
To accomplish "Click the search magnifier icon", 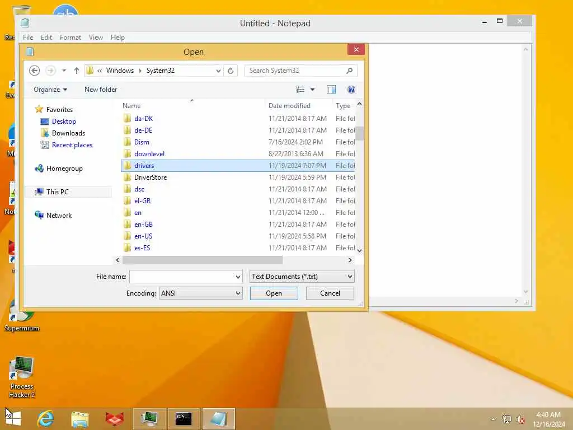I will [x=349, y=71].
